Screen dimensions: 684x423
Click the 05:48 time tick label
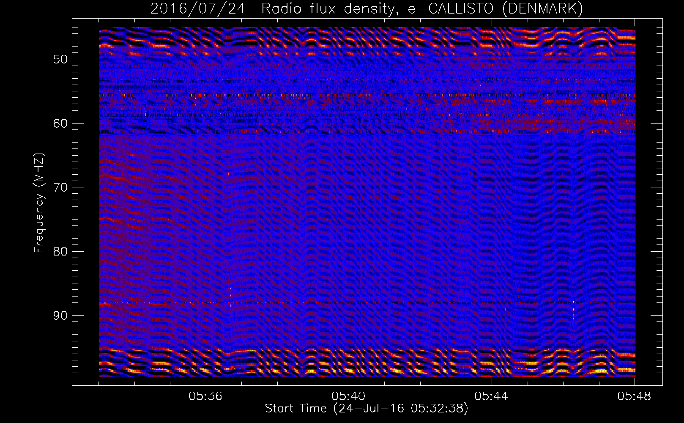[x=634, y=396]
